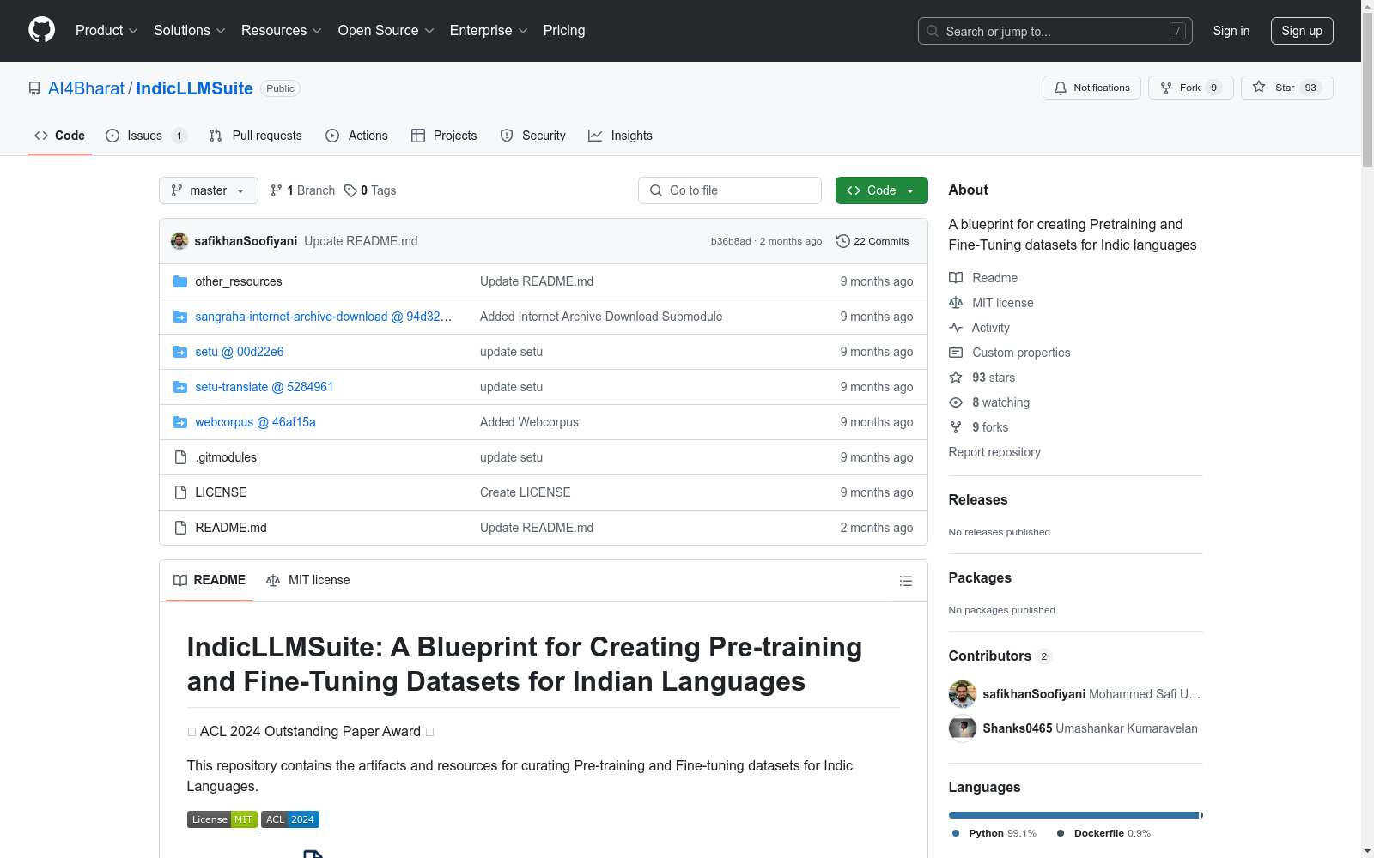This screenshot has width=1374, height=858.
Task: Click the Notifications bell button
Action: 1091,88
